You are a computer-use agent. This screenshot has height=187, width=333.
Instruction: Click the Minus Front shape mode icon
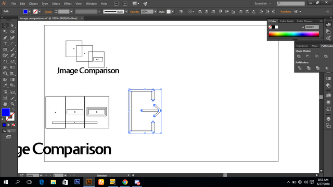(x=308, y=57)
